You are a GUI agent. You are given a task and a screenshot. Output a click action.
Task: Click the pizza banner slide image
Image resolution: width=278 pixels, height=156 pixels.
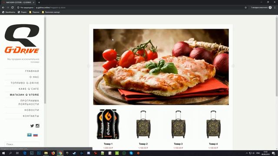point(161,67)
